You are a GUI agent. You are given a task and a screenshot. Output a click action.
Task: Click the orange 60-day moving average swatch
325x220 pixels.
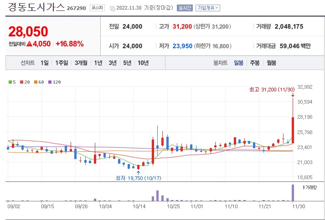(x=36, y=82)
